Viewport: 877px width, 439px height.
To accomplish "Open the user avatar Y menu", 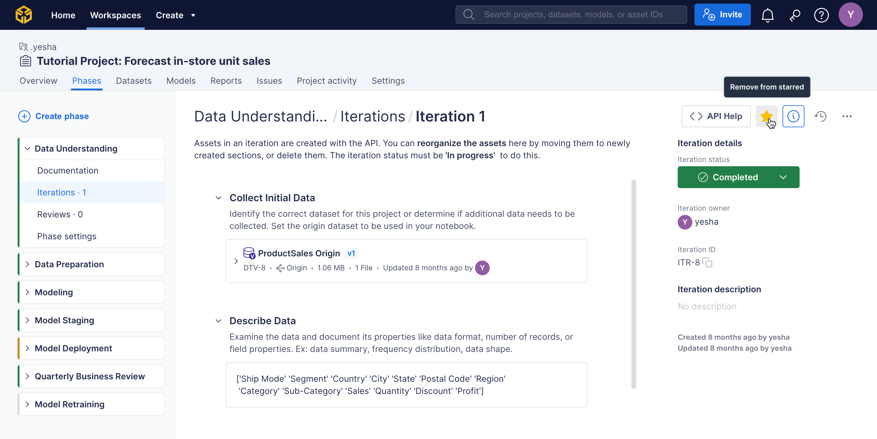I will coord(850,15).
